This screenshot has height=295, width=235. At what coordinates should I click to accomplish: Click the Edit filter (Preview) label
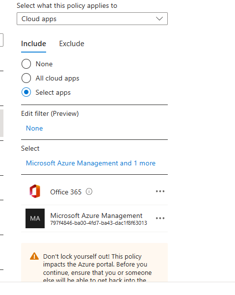(50, 114)
